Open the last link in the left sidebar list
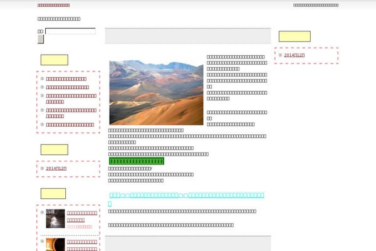The width and height of the screenshot is (376, 251). click(70, 125)
